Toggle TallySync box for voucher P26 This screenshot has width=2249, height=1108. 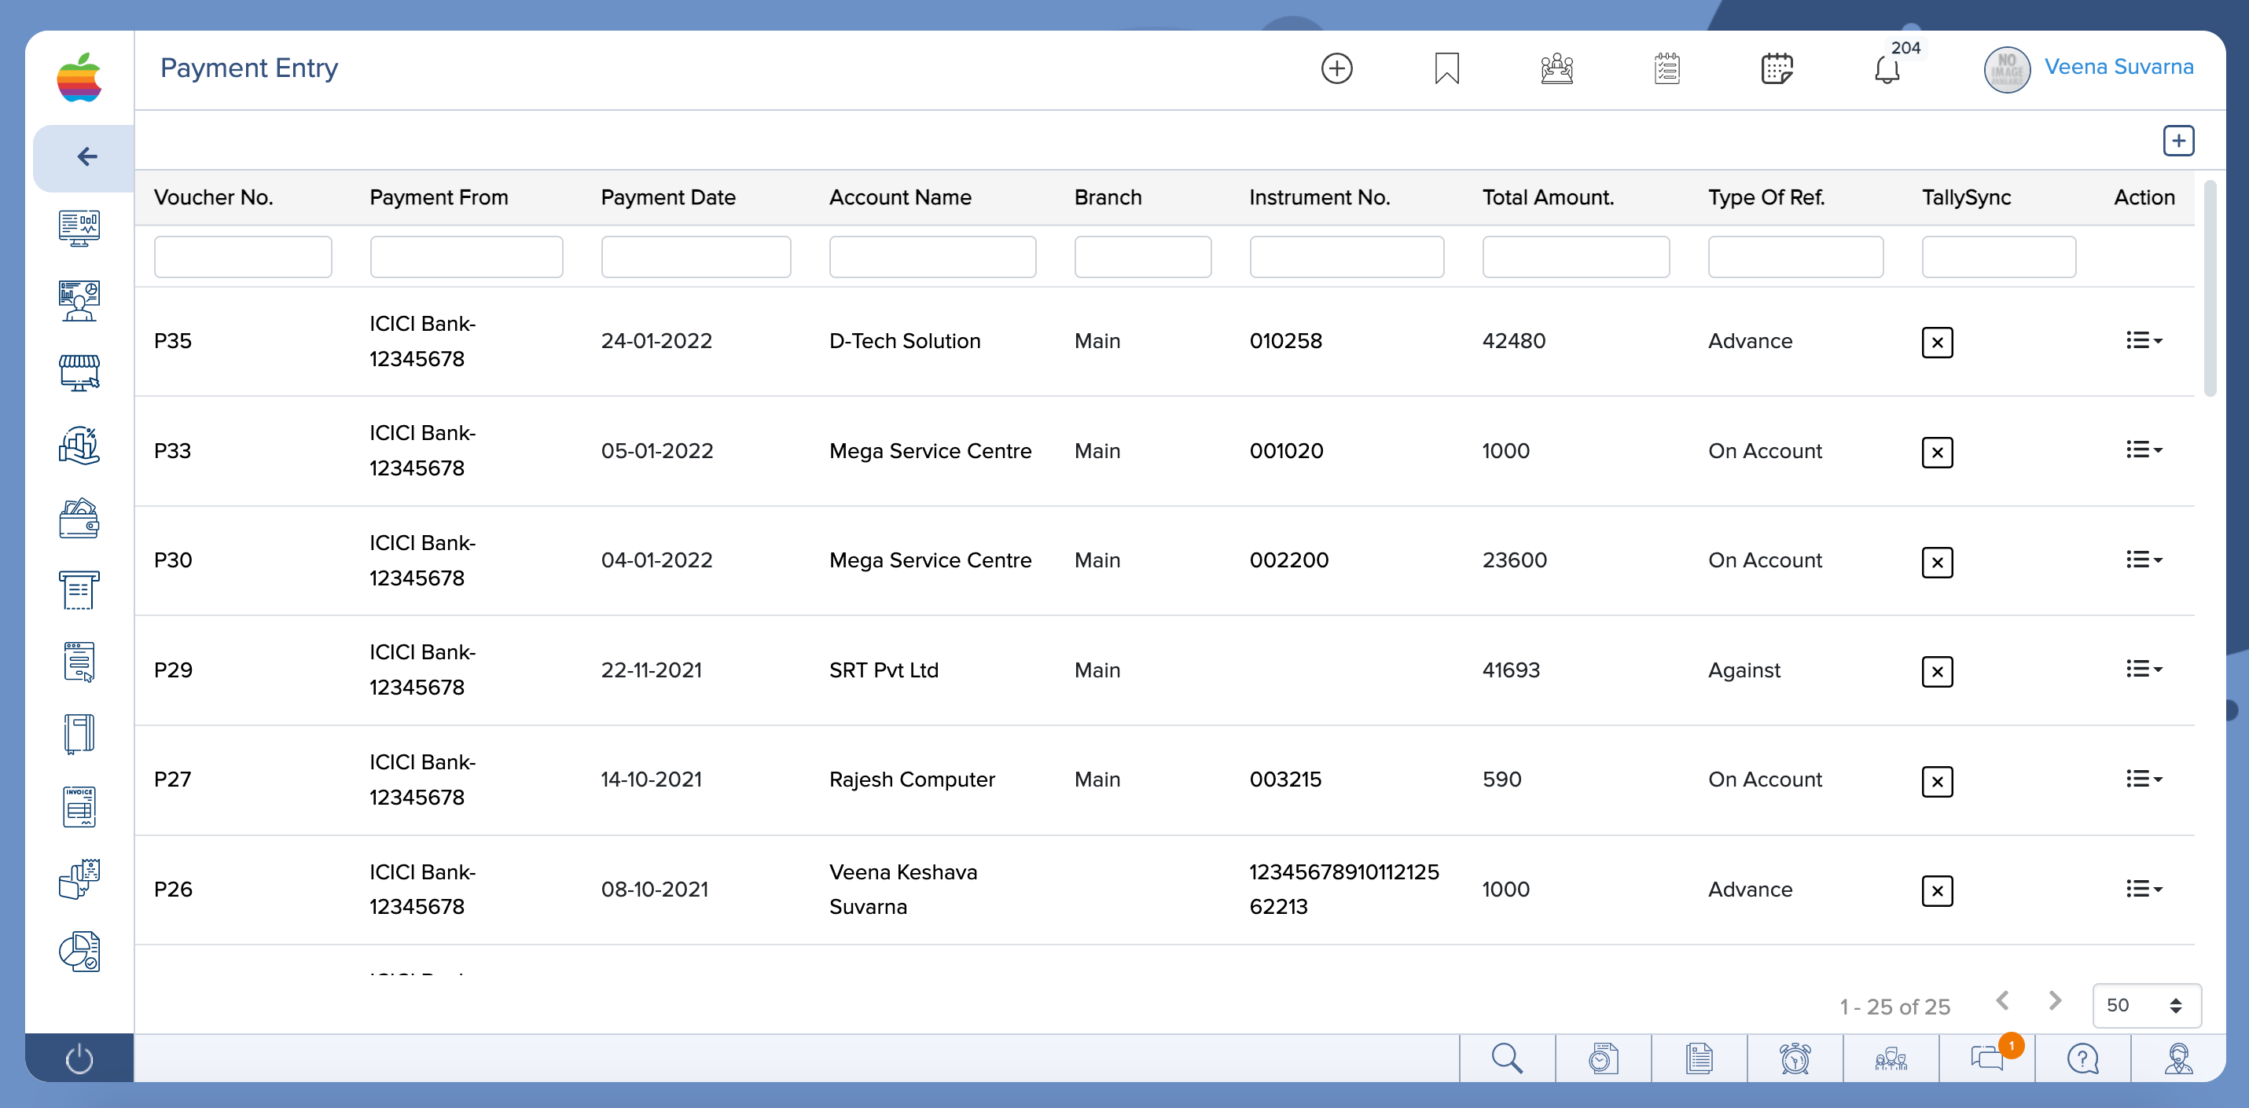(1936, 891)
